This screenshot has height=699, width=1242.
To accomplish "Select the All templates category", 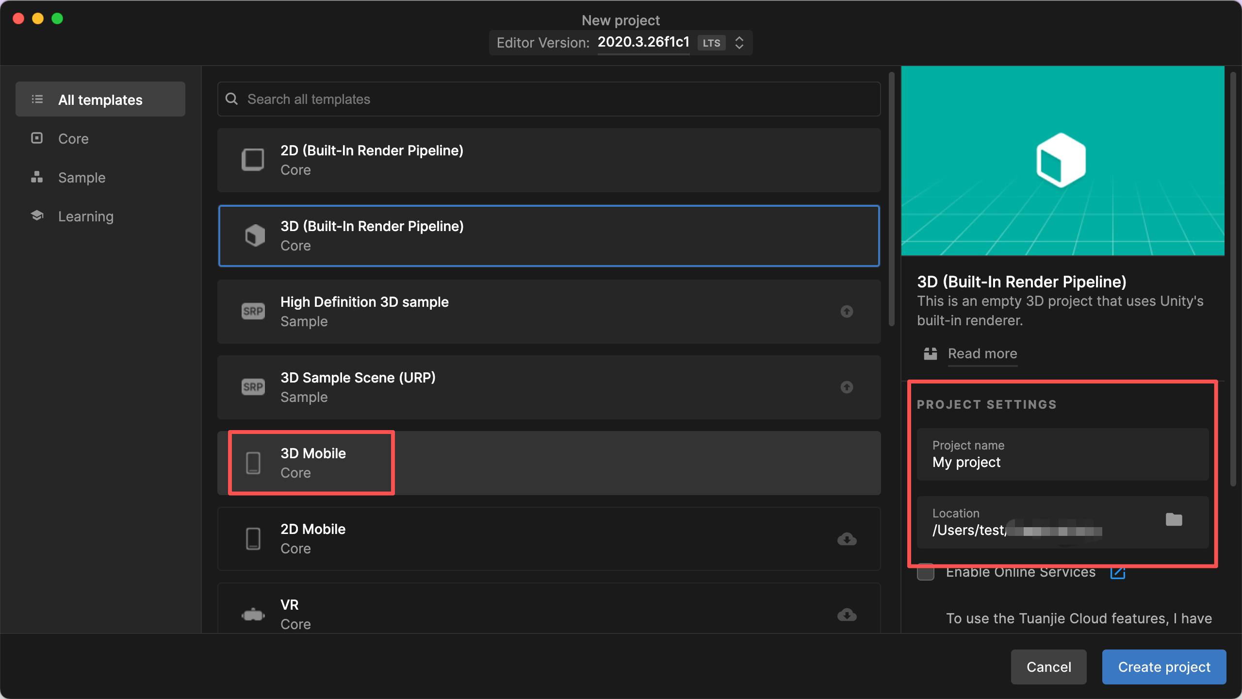I will 100,99.
